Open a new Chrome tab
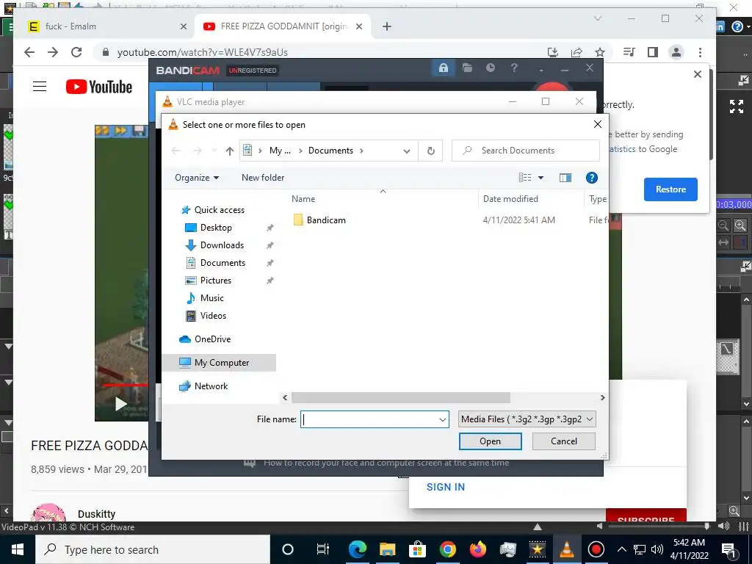Viewport: 752px width, 564px height. tap(386, 26)
